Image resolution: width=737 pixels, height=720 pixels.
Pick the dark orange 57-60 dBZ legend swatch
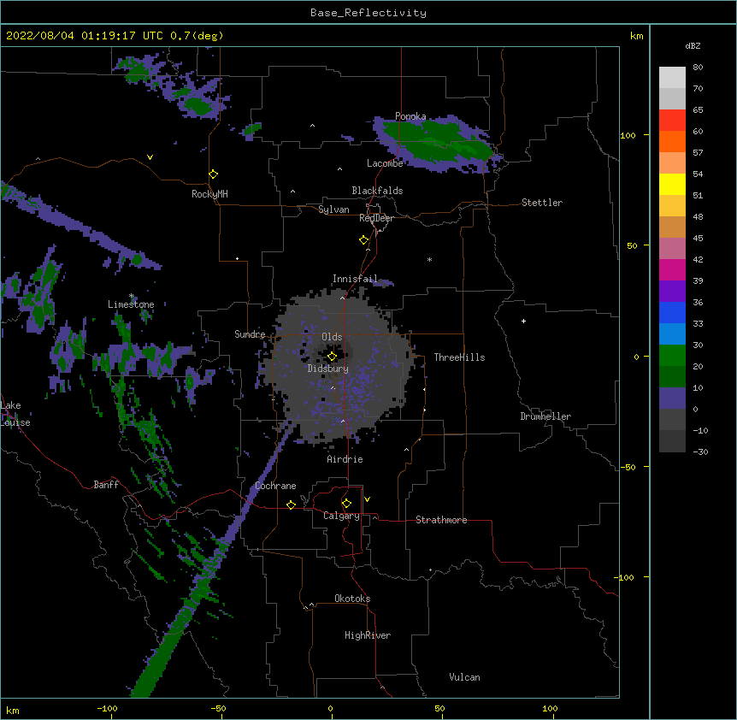[672, 141]
